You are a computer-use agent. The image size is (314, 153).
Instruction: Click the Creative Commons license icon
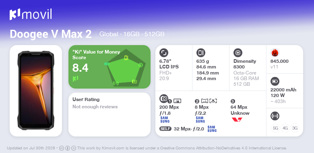click(62, 148)
